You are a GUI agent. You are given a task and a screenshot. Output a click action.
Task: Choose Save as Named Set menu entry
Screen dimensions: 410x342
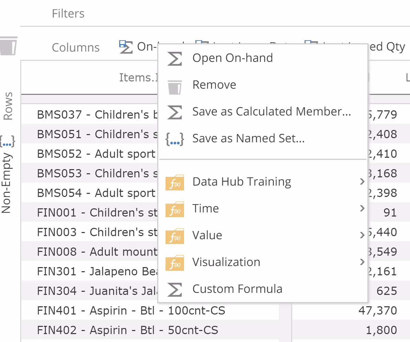tap(248, 139)
